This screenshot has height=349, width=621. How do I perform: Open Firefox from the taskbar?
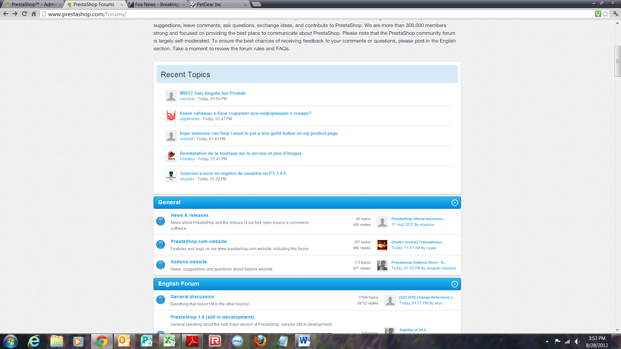260,341
